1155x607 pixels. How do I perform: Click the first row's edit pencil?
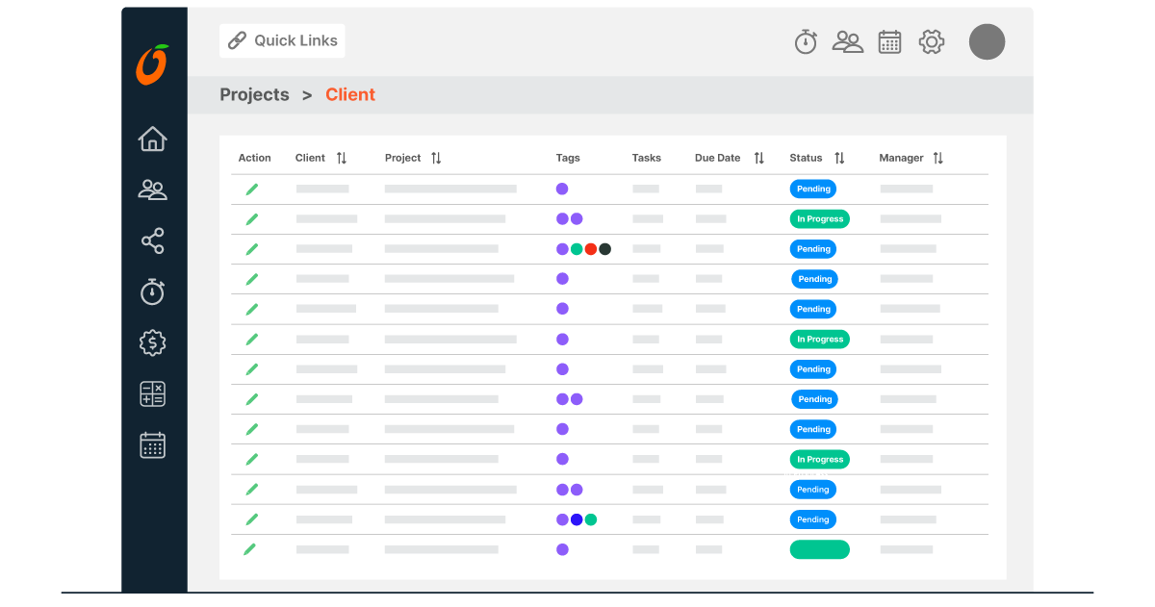(x=252, y=190)
